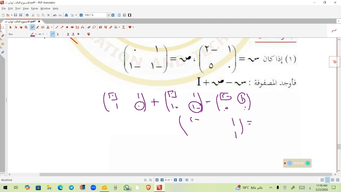
Task: Open Find with binoculars icon
Action: tap(66, 15)
